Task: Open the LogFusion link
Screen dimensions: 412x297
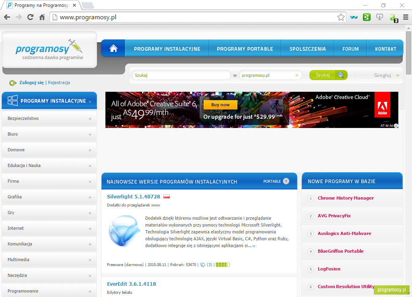Action: [329, 269]
